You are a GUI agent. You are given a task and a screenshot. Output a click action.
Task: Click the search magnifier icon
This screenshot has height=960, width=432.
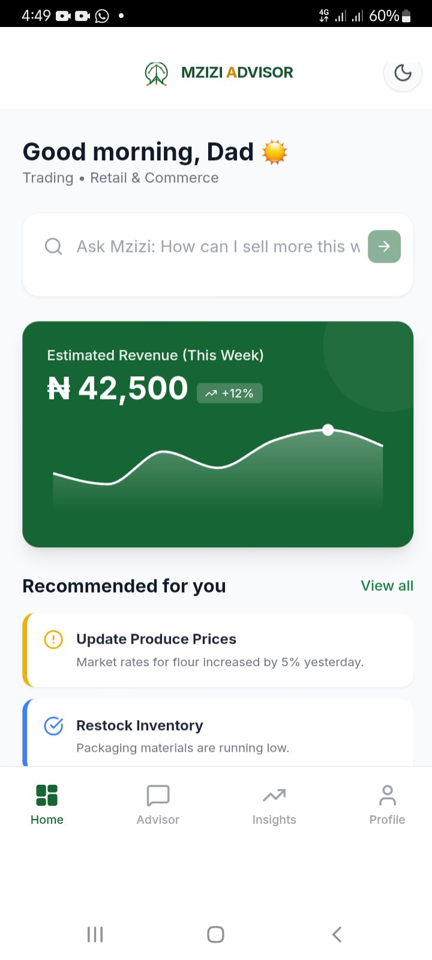tap(53, 247)
